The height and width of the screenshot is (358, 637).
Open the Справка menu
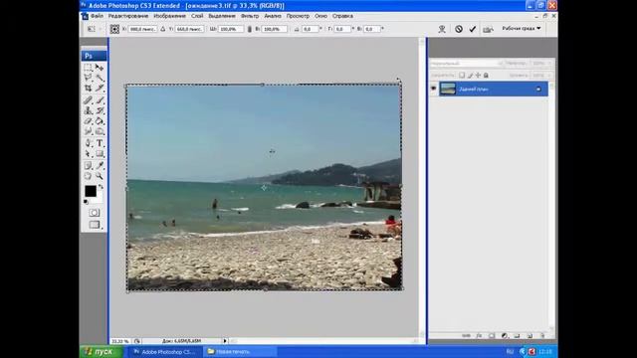pos(342,16)
